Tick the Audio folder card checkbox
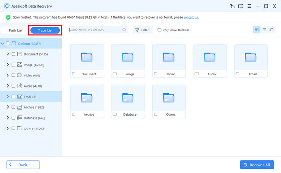The width and height of the screenshot is (281, 173). (x=197, y=74)
